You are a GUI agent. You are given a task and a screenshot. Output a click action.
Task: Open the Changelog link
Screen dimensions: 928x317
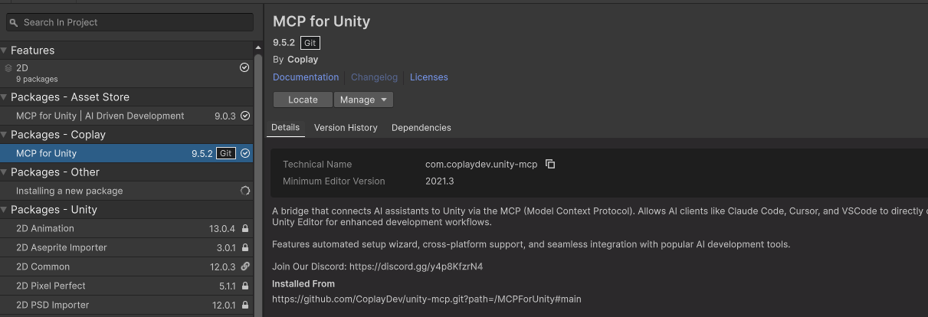coord(374,77)
